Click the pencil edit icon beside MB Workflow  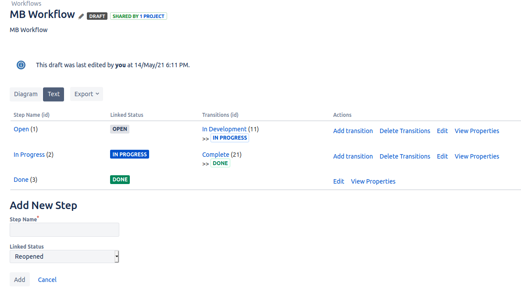click(x=81, y=16)
